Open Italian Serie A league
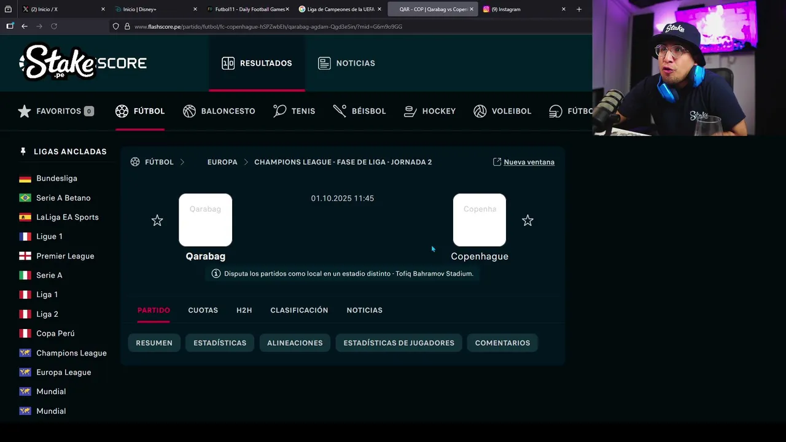The width and height of the screenshot is (786, 442). (49, 275)
